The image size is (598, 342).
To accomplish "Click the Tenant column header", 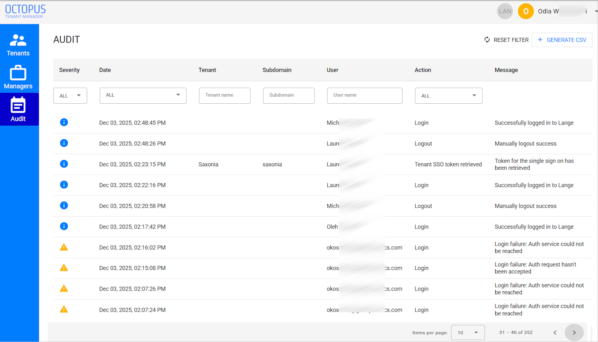I will click(207, 70).
